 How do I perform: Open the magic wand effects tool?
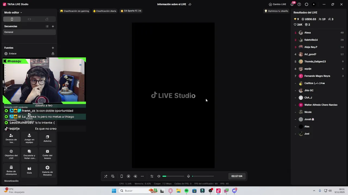point(106,176)
